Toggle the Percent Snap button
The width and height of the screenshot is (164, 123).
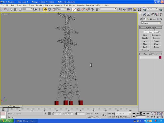tap(83, 9)
